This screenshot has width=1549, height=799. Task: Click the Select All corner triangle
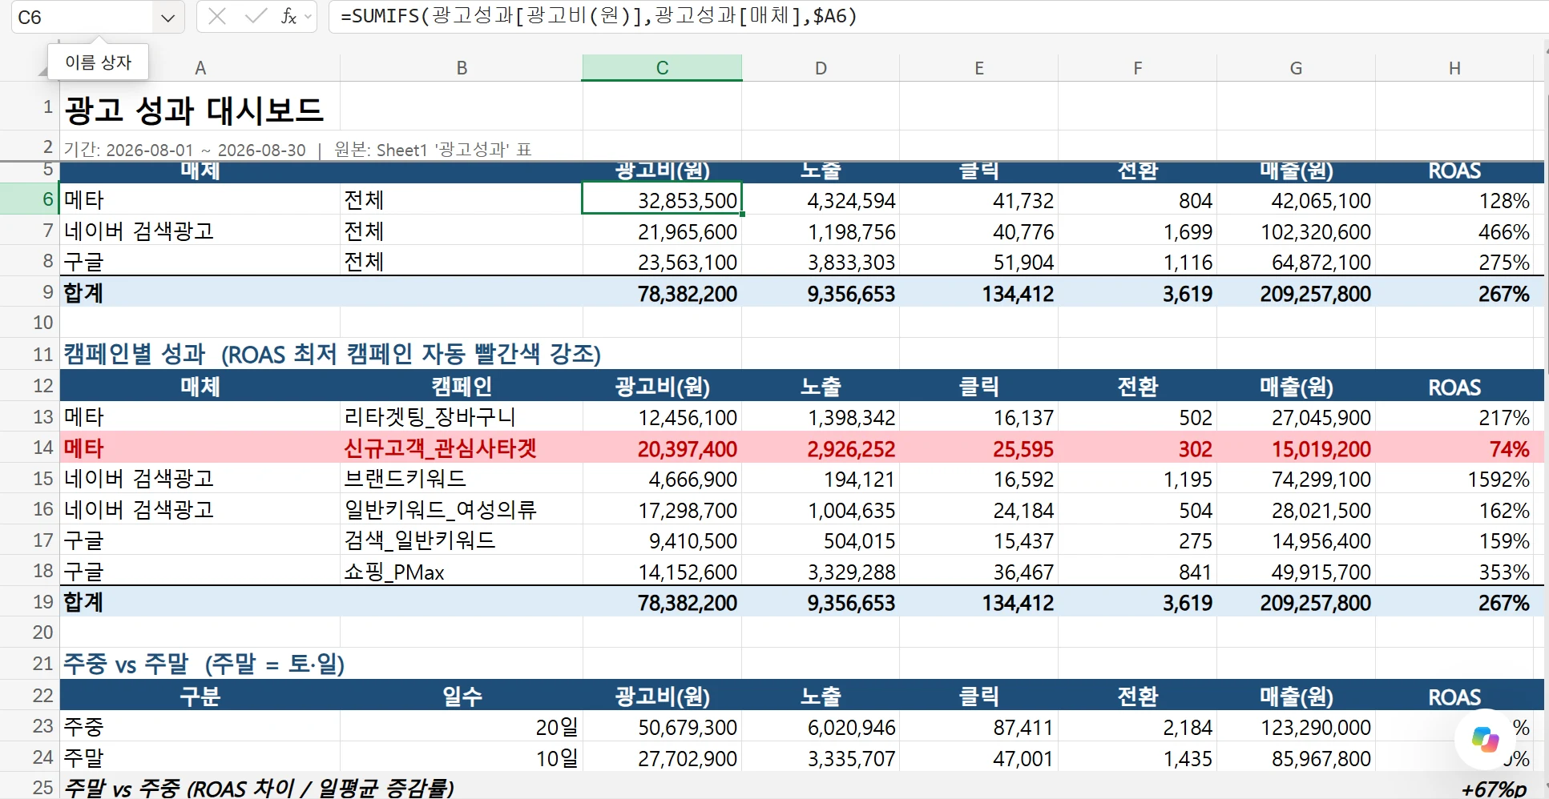(42, 70)
